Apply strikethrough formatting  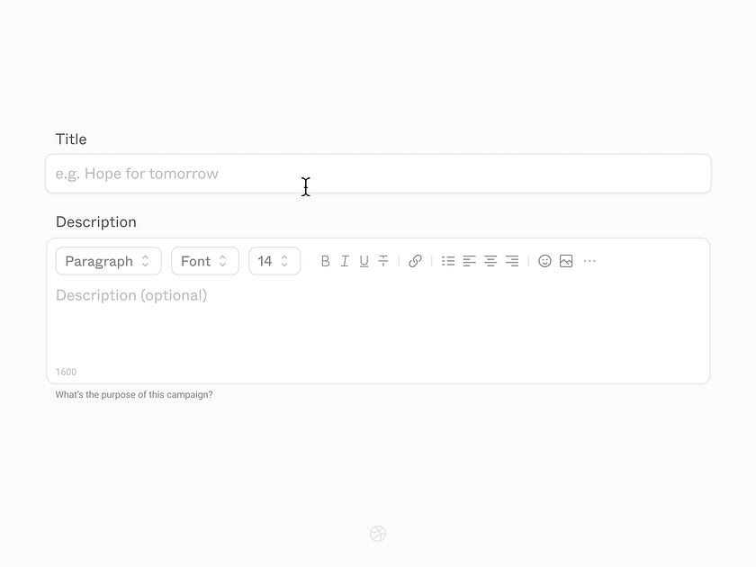[x=382, y=261]
